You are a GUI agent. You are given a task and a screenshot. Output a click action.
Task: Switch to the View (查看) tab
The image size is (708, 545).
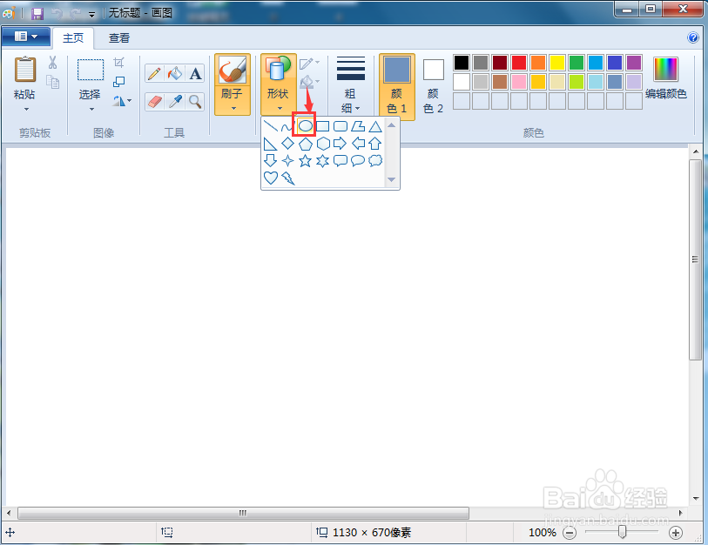pyautogui.click(x=119, y=38)
